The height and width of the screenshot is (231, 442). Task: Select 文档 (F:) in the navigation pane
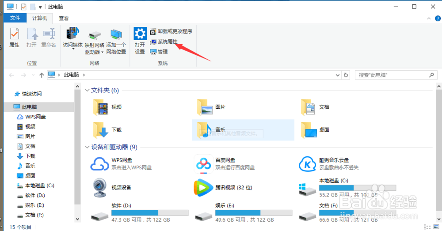[30, 215]
